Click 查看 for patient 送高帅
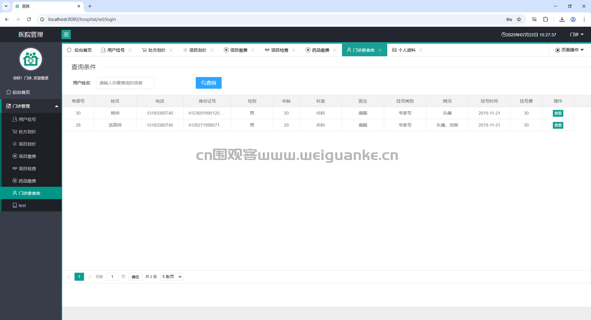591x320 pixels. coord(558,125)
